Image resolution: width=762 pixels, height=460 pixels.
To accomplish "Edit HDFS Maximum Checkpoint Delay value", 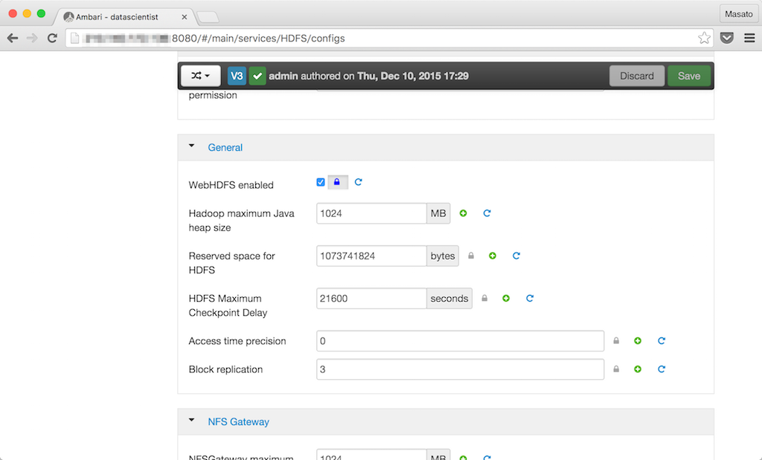I will pos(371,299).
